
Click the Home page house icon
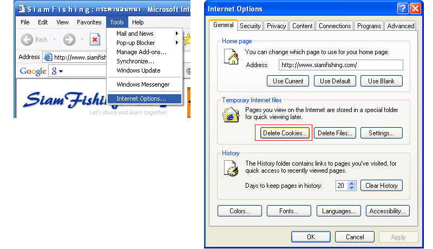click(231, 57)
